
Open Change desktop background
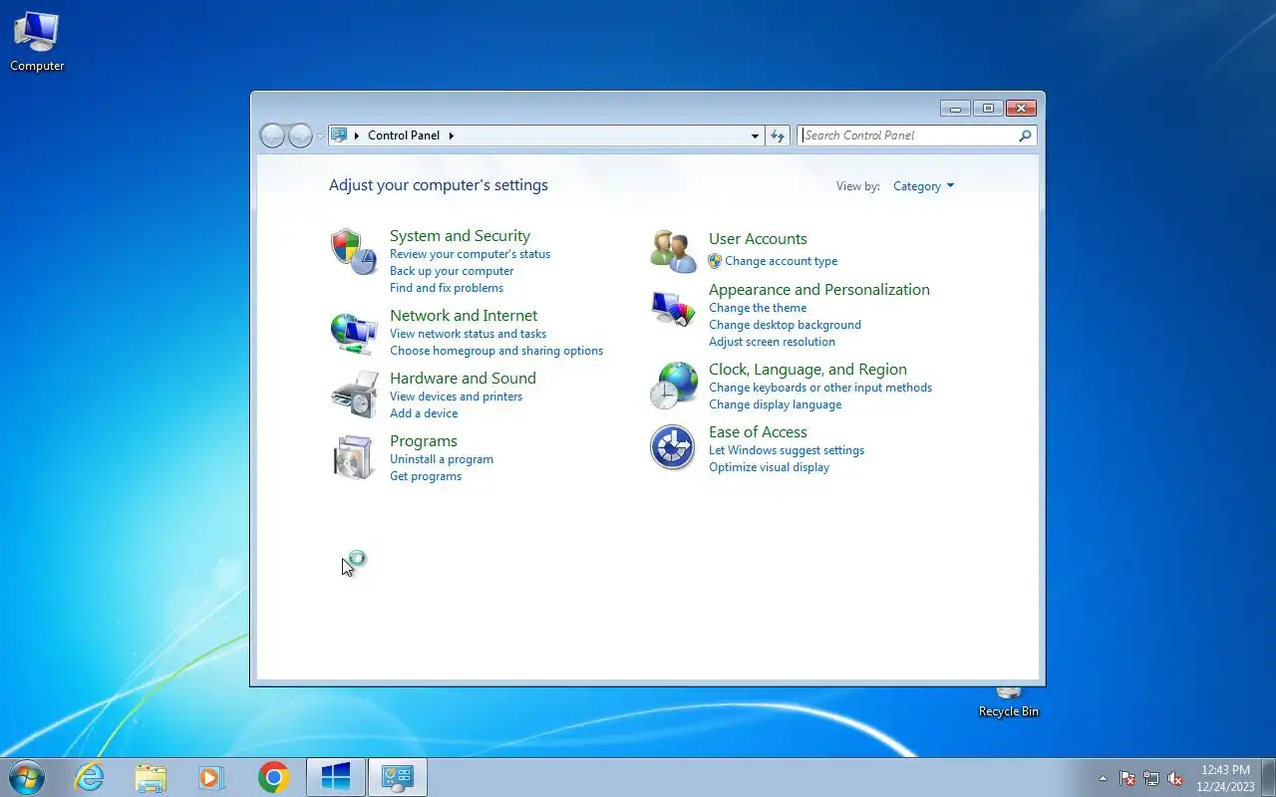pyautogui.click(x=785, y=325)
